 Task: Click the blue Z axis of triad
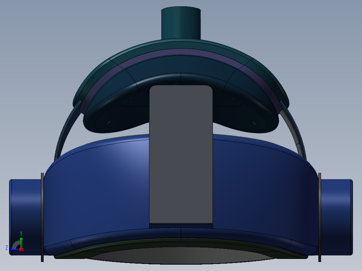click(x=14, y=249)
